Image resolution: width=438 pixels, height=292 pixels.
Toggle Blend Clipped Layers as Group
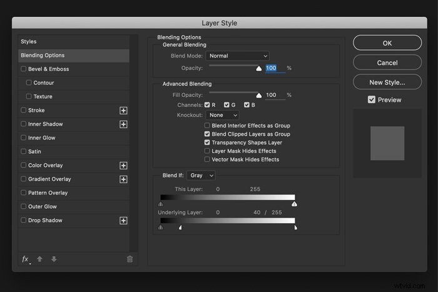(207, 134)
